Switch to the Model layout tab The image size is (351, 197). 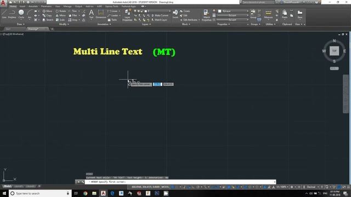7,186
